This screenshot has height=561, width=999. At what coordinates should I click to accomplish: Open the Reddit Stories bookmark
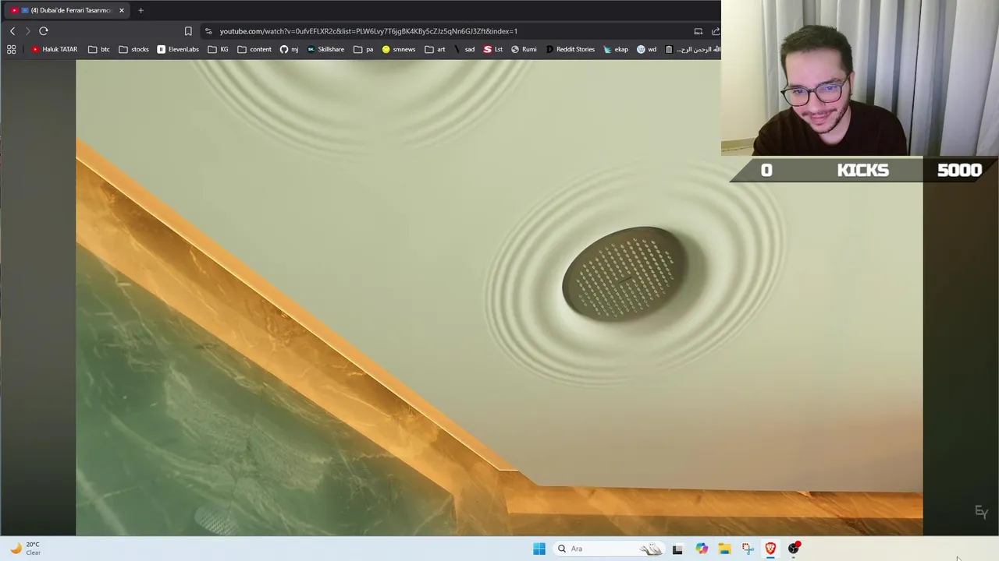point(571,49)
